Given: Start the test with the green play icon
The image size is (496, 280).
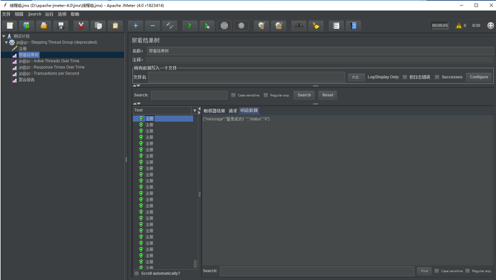Looking at the screenshot, I should tap(190, 26).
